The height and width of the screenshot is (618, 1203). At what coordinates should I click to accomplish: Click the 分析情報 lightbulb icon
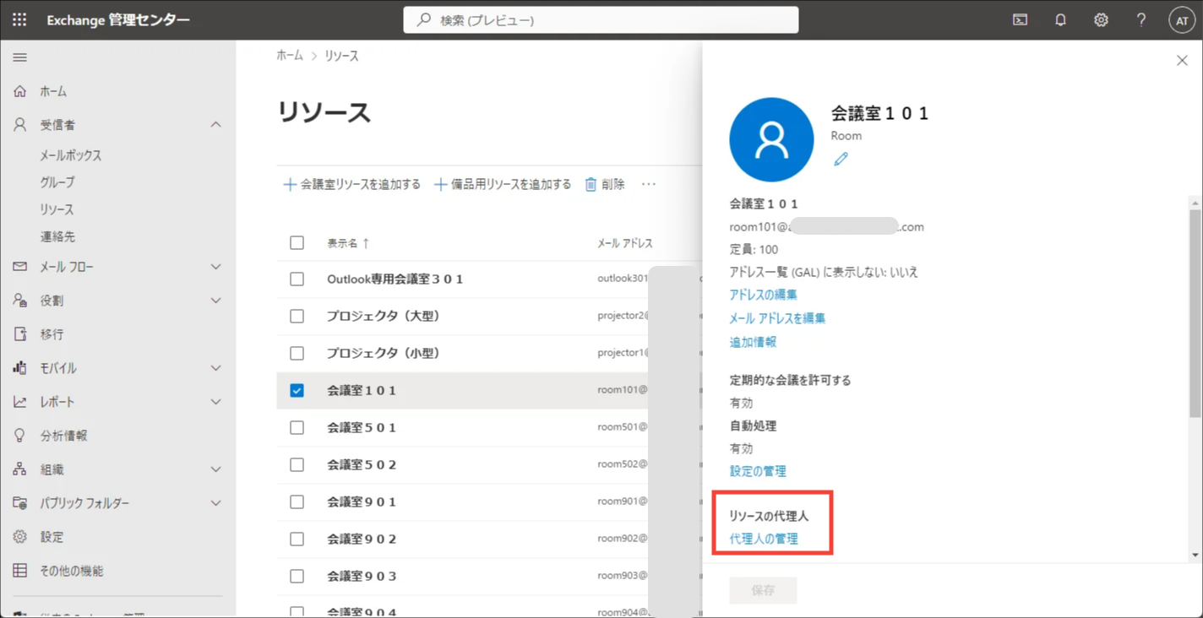tap(20, 436)
